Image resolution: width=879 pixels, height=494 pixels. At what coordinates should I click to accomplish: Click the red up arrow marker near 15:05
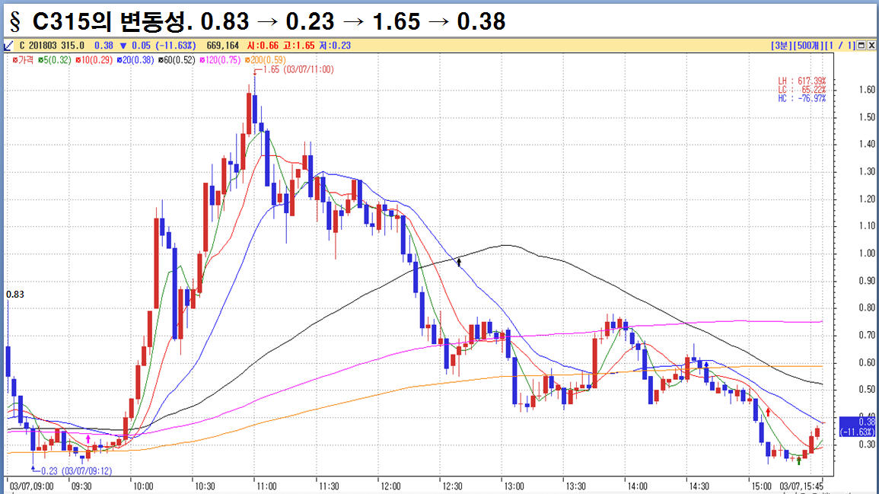[768, 412]
